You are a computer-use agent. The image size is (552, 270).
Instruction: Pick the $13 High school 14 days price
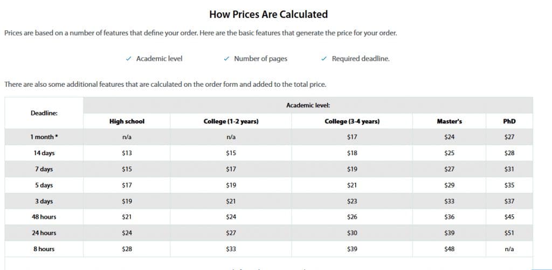(x=127, y=153)
